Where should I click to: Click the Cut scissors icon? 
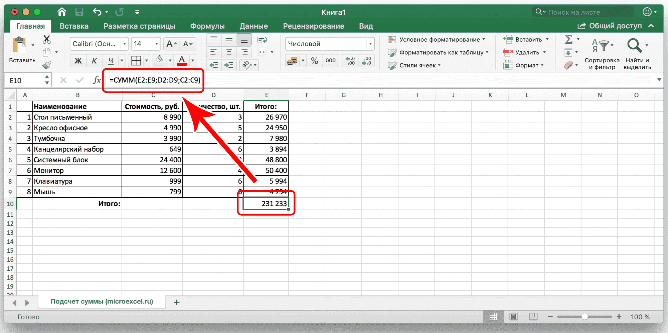(47, 40)
